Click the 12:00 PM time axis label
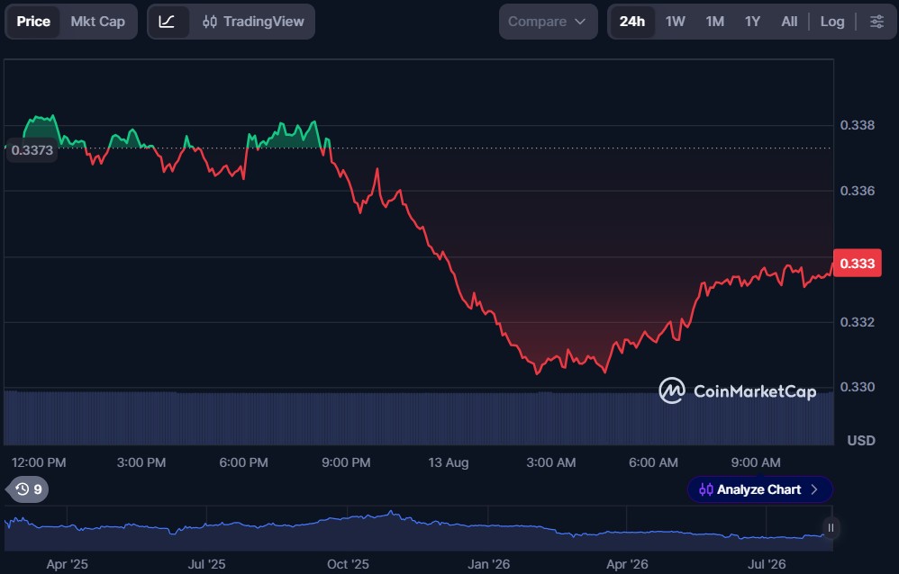 pyautogui.click(x=39, y=462)
